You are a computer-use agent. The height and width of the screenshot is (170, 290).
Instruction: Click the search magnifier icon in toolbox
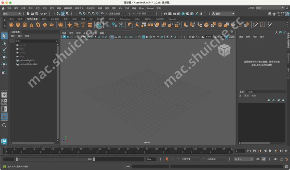click(4, 125)
